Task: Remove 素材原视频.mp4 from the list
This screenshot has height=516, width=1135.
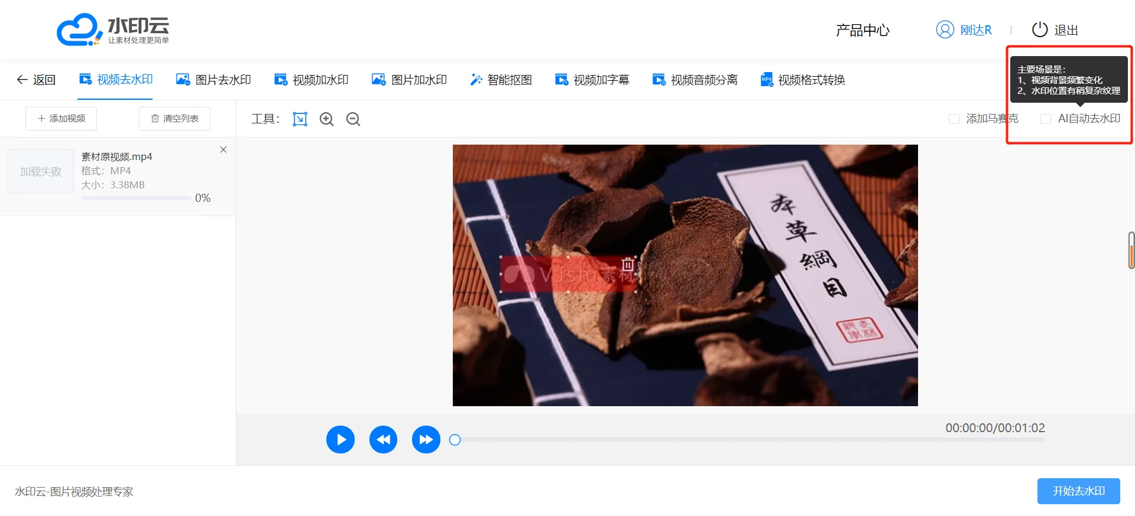Action: coord(223,149)
